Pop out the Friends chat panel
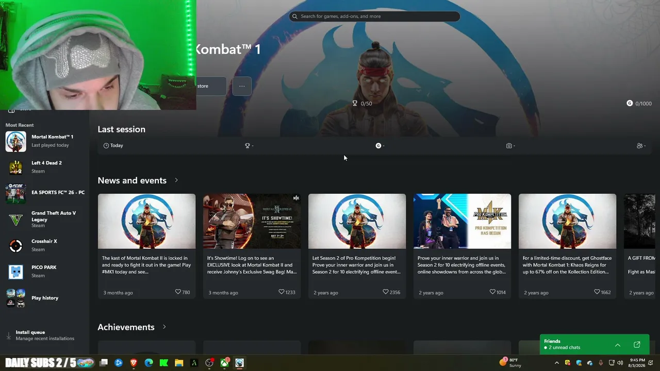The width and height of the screenshot is (660, 371). point(637,345)
